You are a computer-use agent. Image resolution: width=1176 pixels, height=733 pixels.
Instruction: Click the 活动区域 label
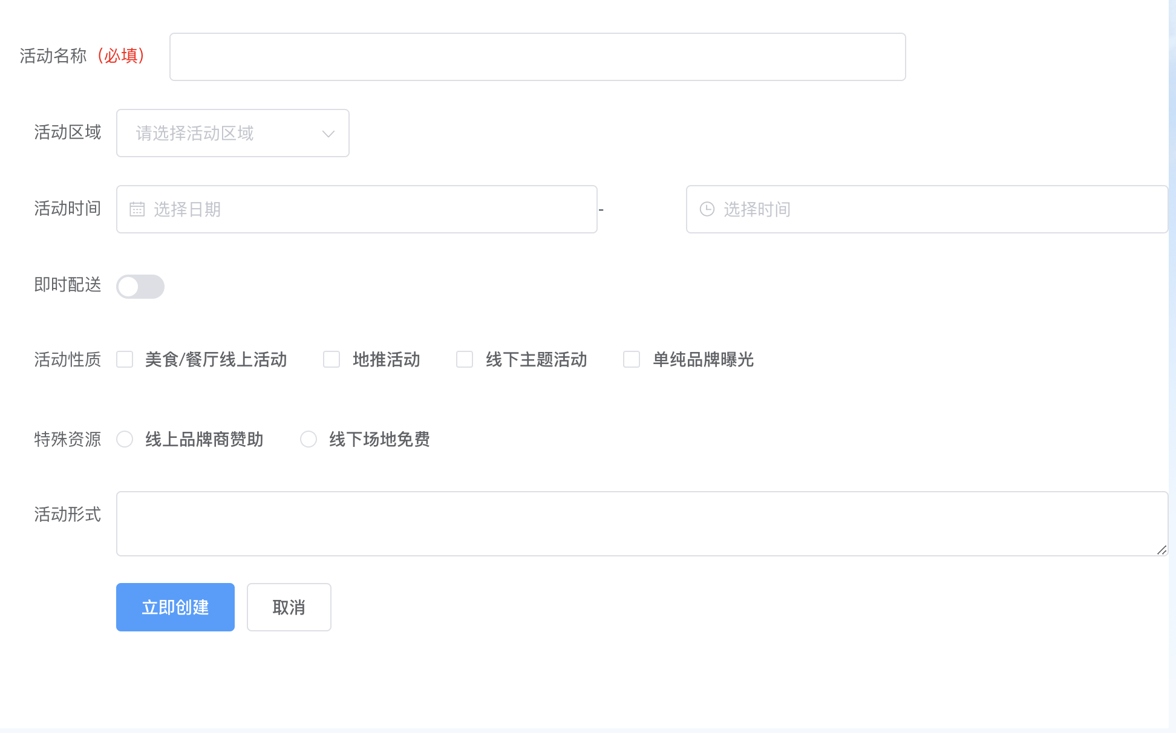tap(68, 132)
